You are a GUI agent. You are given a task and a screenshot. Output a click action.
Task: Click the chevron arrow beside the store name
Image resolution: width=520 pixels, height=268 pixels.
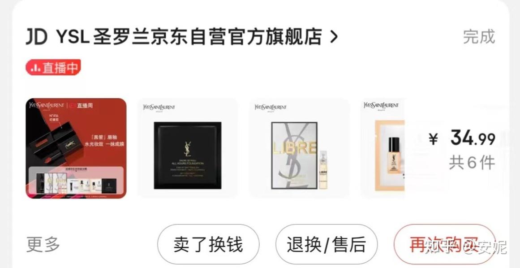[334, 37]
